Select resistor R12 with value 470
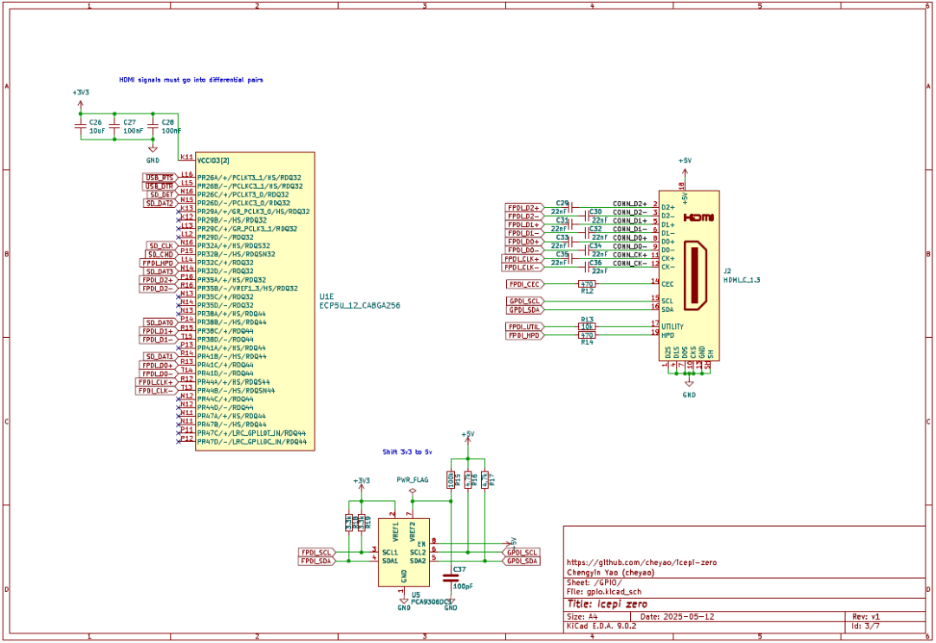Screen dimensions: 936x643 [x=586, y=283]
